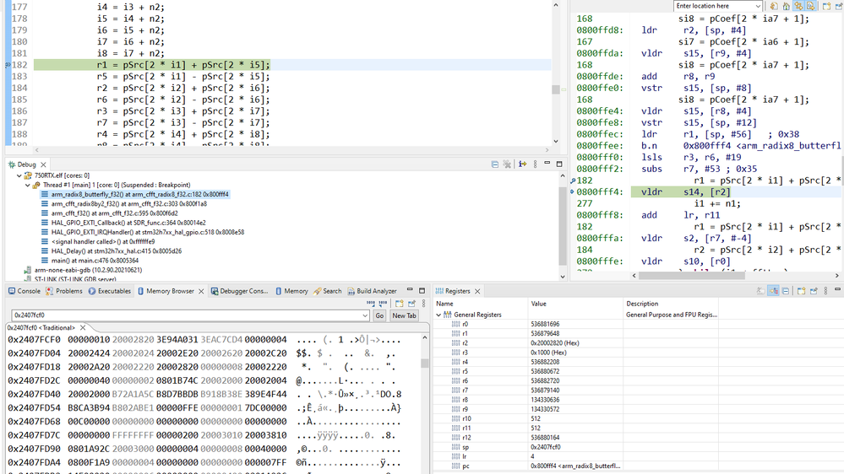This screenshot has height=474, width=844.
Task: Toggle logical structure in Registers view
Action: (774, 291)
